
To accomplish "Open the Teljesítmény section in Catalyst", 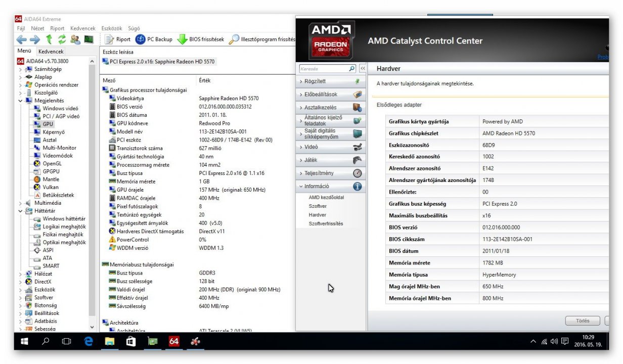I will (x=332, y=173).
